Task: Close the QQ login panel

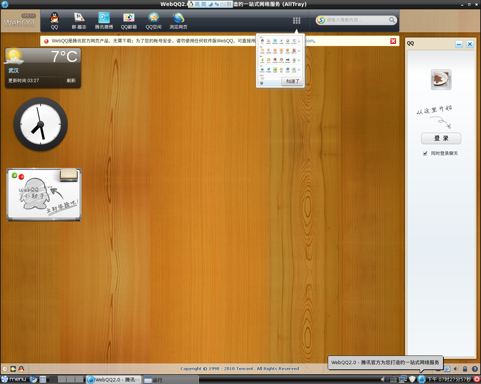Action: (470, 44)
